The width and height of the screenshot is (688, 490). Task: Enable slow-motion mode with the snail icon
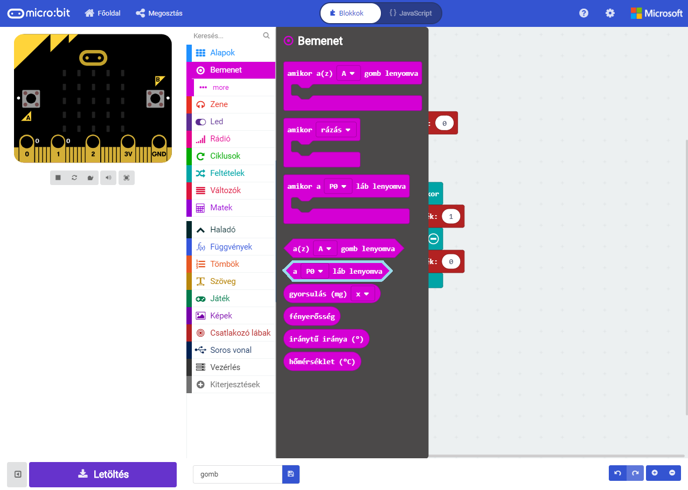[x=91, y=177]
